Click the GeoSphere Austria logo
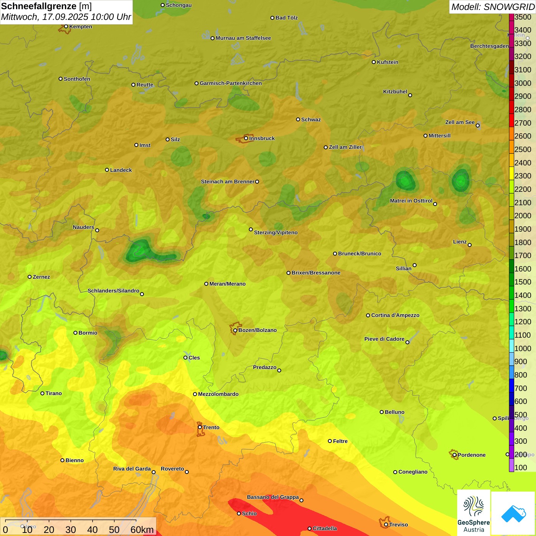Viewport: 536px width, 536px height. pos(474,513)
